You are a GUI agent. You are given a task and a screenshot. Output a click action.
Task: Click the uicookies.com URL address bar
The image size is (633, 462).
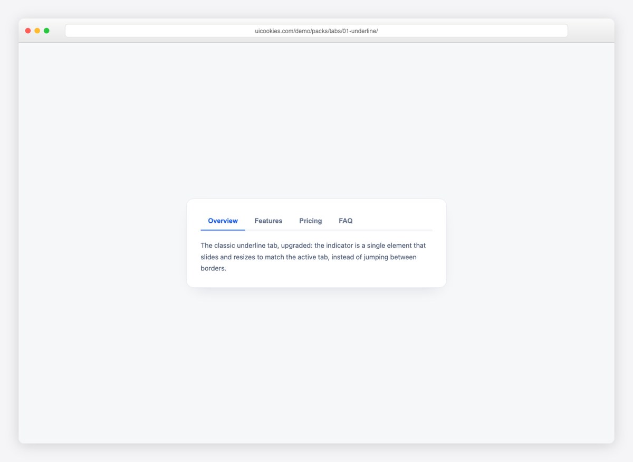tap(316, 31)
